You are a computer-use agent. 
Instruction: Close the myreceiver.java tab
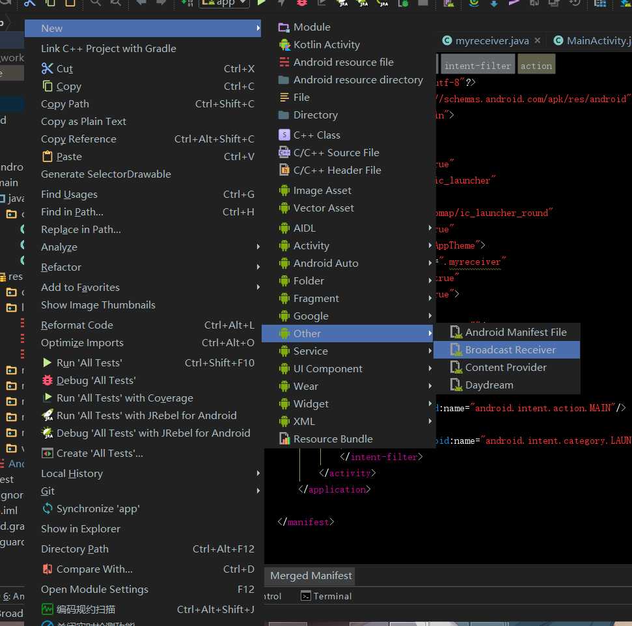click(x=537, y=40)
